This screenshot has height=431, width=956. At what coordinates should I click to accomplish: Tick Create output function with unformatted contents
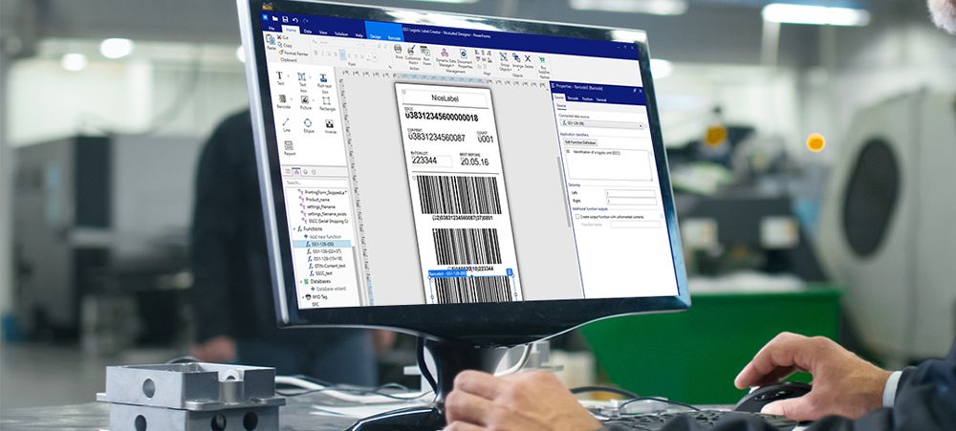(x=577, y=216)
